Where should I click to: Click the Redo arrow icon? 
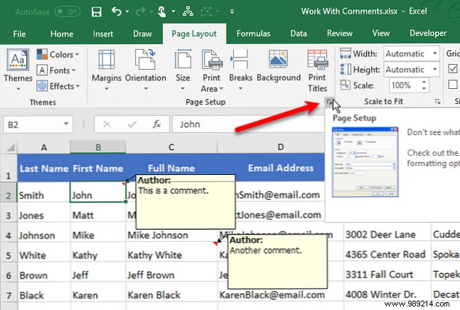(x=140, y=11)
